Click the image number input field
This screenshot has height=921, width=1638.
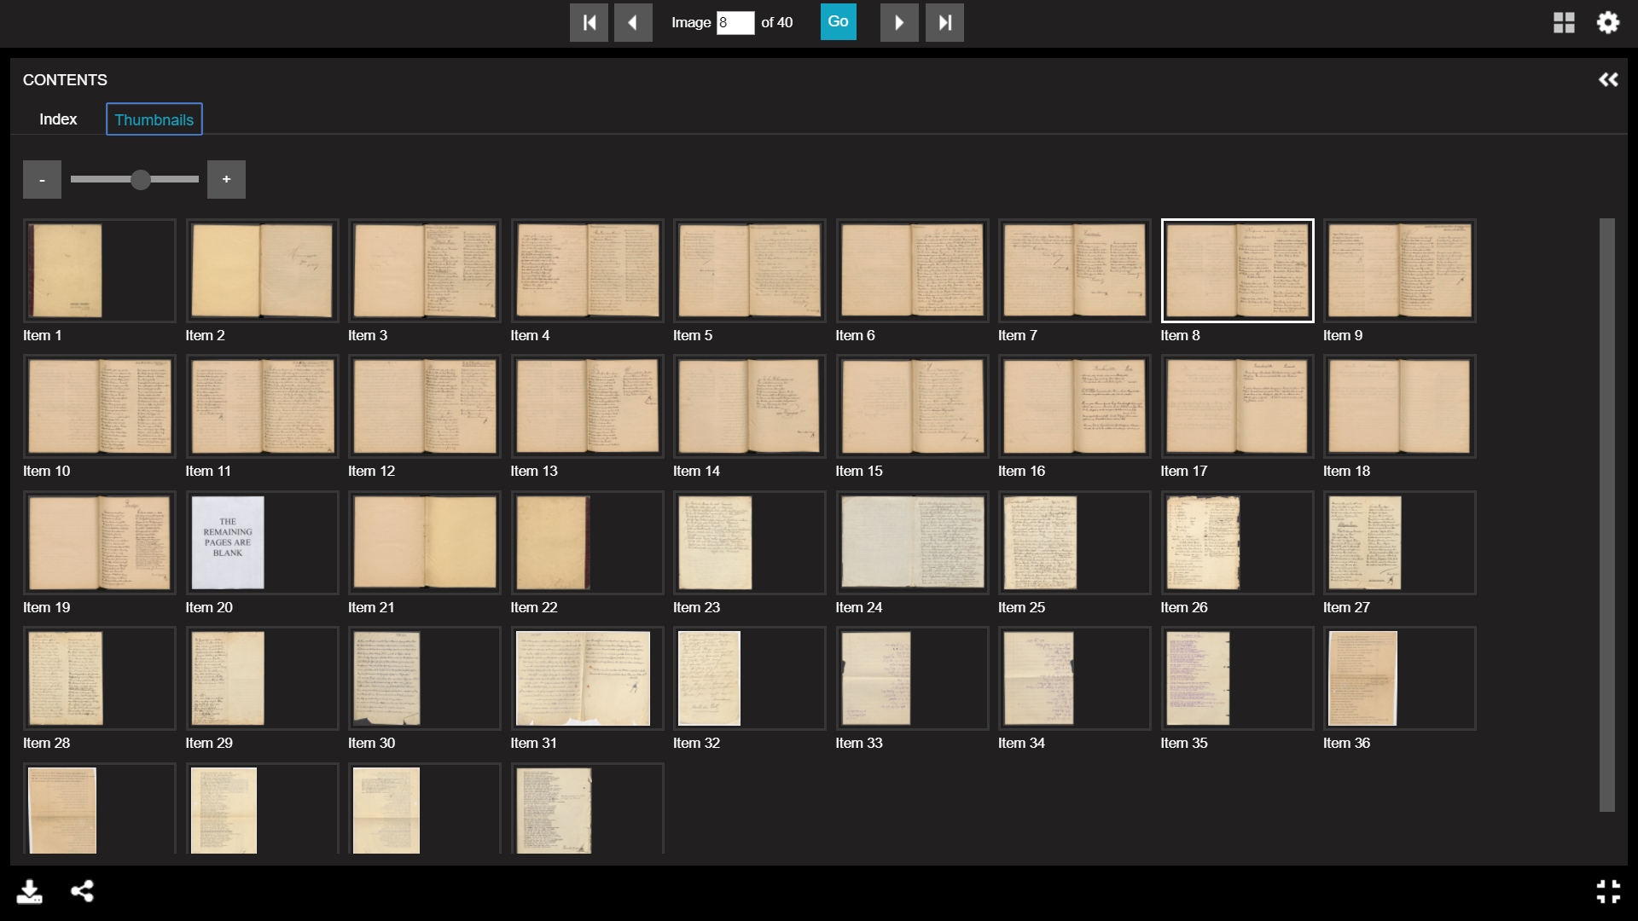tap(735, 23)
